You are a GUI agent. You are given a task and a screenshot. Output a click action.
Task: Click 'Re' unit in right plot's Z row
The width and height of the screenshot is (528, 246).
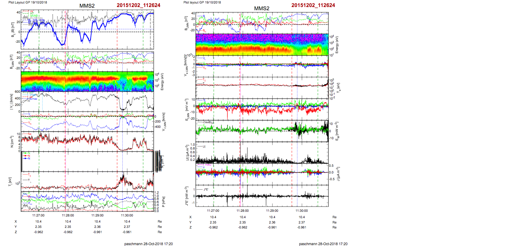pos(335,227)
